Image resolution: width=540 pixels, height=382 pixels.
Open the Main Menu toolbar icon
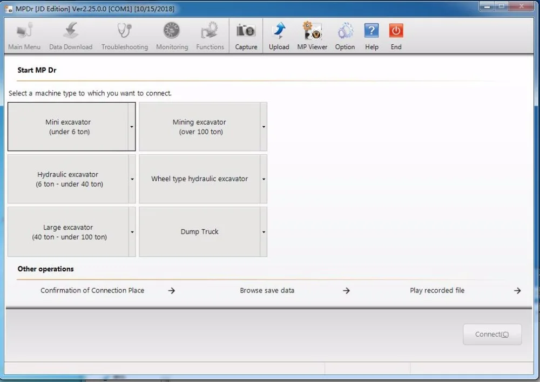pos(24,36)
